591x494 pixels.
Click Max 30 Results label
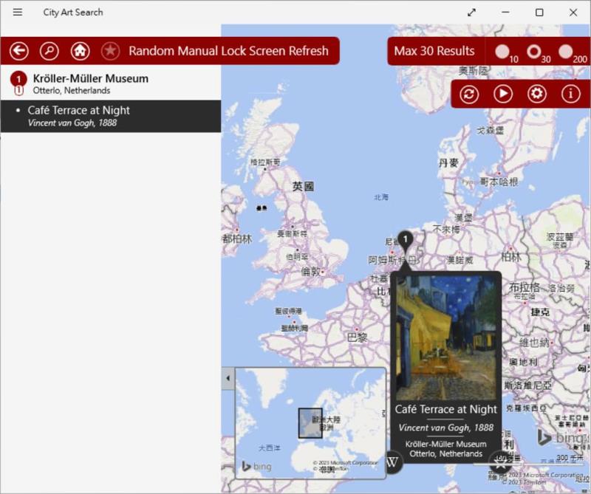[x=434, y=51]
